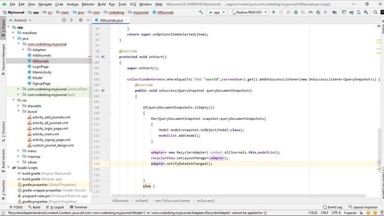Click the 4 spaces indent setting
Image resolution: width=384 pixels, height=216 pixels.
tap(350, 213)
